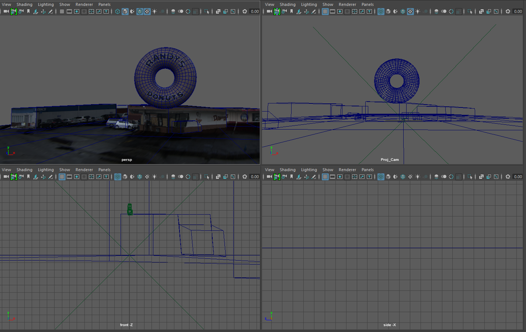
Task: Click Wireframe shading icon in side -X panel
Action: pyautogui.click(x=381, y=177)
